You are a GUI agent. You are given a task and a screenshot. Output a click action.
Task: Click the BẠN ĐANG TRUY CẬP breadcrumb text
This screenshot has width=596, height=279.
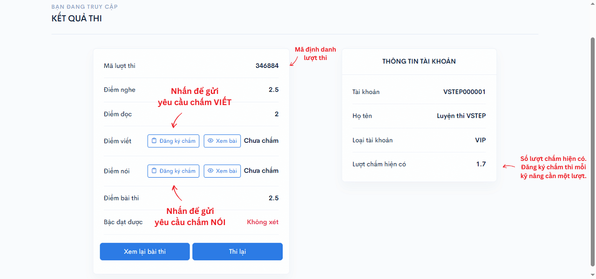84,7
